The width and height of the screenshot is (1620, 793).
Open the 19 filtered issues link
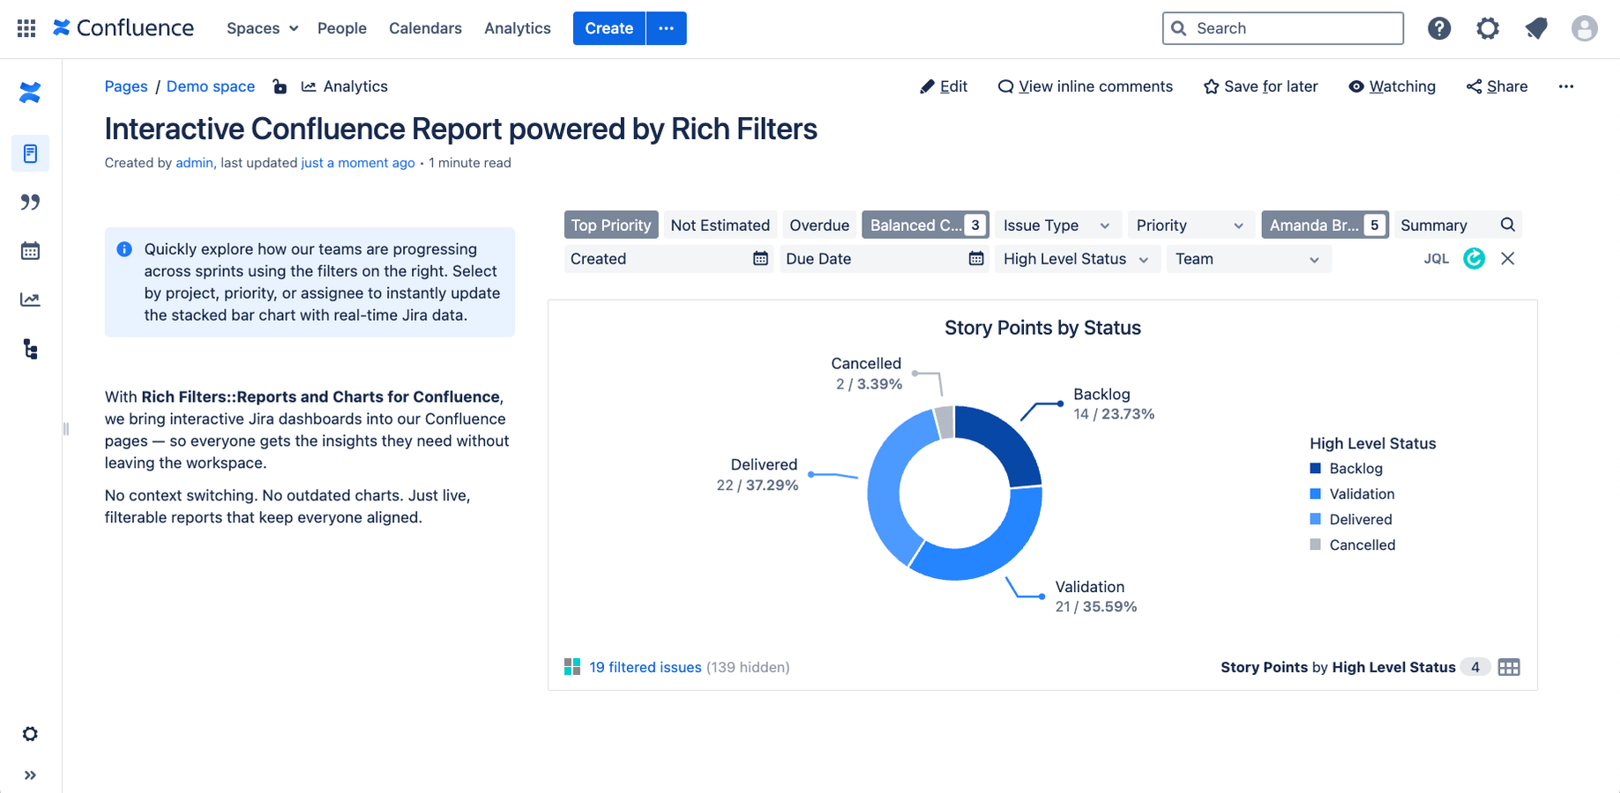tap(646, 667)
